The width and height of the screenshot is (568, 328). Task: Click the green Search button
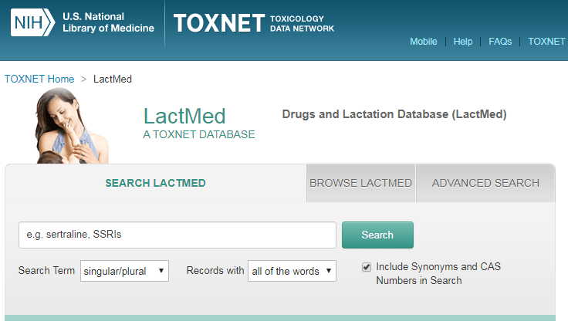(x=377, y=235)
